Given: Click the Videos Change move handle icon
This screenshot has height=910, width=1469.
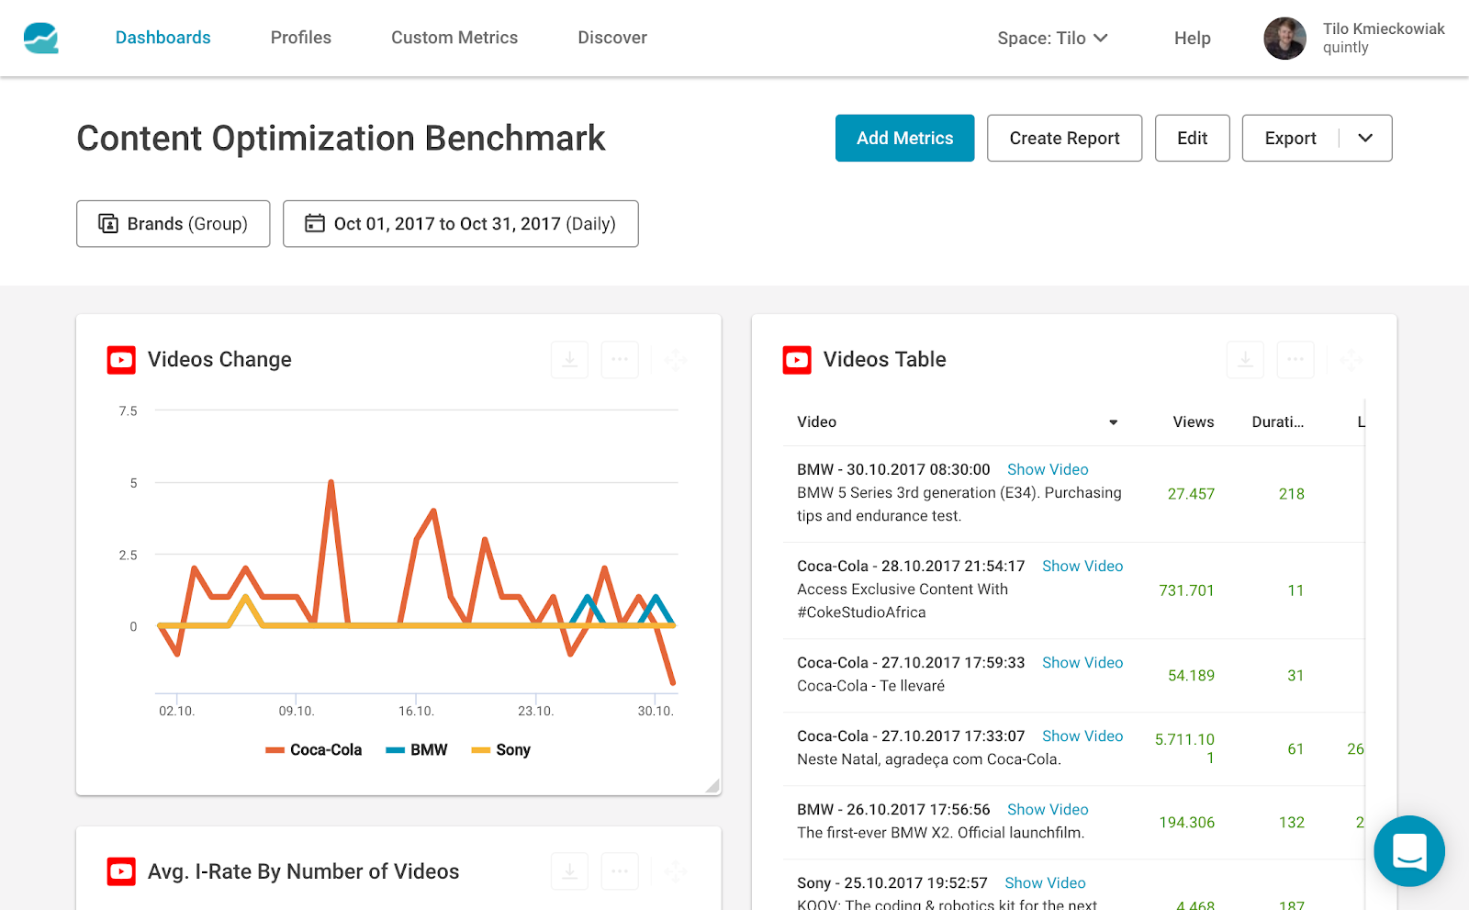Looking at the screenshot, I should [x=675, y=360].
